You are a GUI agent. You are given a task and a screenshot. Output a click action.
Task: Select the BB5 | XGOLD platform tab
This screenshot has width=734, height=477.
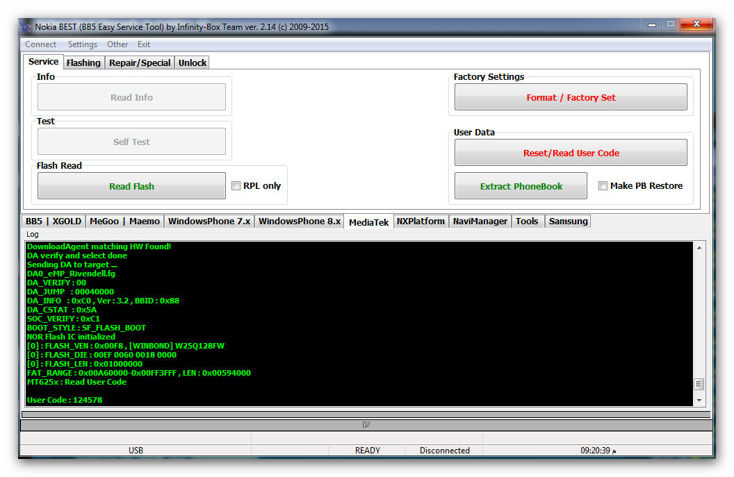pyautogui.click(x=54, y=221)
